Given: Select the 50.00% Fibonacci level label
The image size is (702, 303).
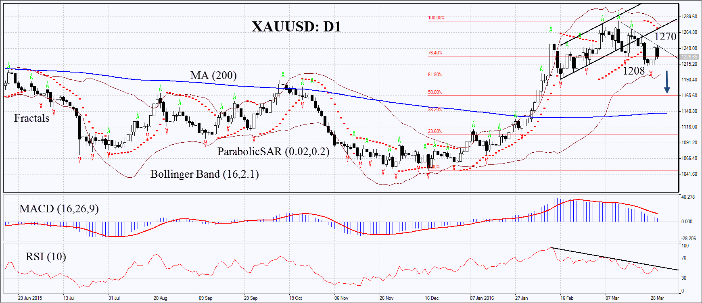Looking at the screenshot, I should pos(435,92).
